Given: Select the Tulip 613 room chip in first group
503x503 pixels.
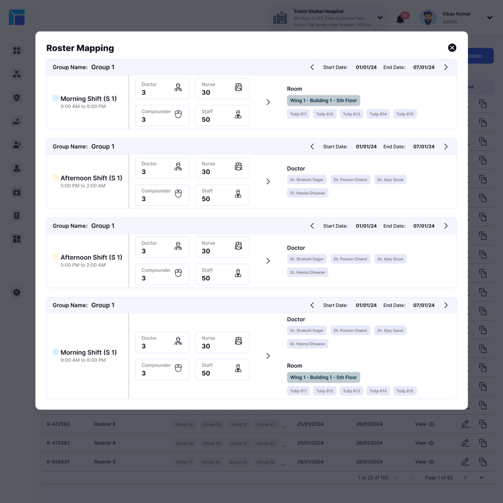Looking at the screenshot, I should click(x=351, y=114).
